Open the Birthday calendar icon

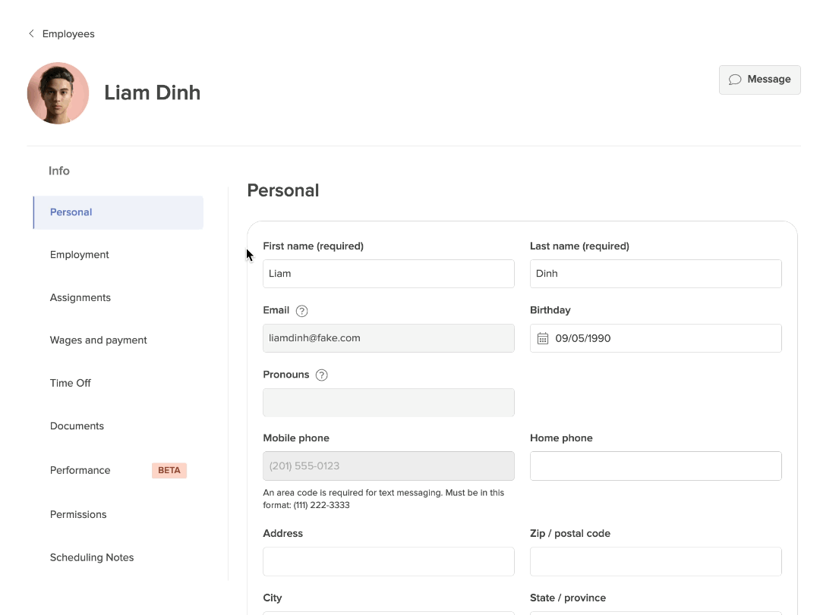(x=543, y=338)
